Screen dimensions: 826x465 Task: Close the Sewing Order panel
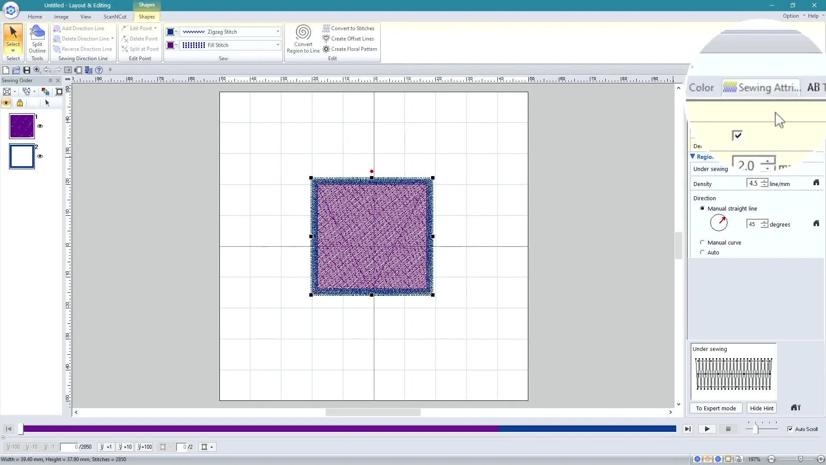tap(58, 81)
